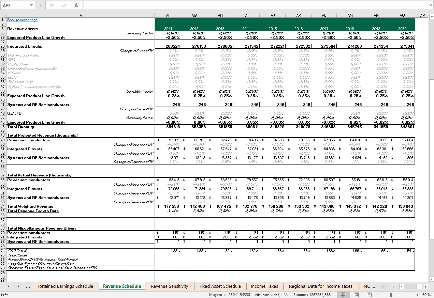Select column AF header
This screenshot has height=298, width=434.
click(168, 15)
